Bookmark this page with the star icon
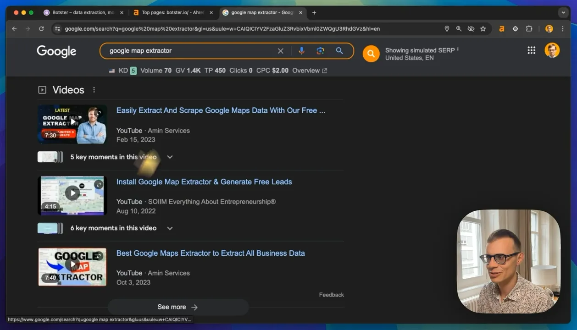577x330 pixels. coord(483,29)
